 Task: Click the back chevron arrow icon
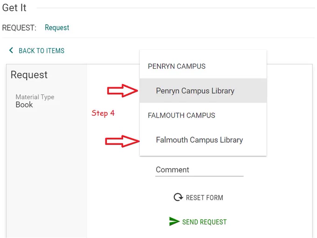(x=11, y=50)
